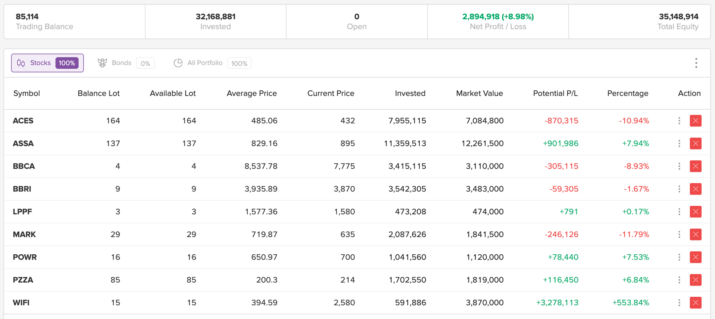715x319 pixels.
Task: Select the MARK stock symbol
Action: (x=24, y=234)
